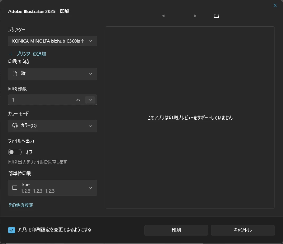Viewport: 283px width, 244px height.
Task: Uncheck アプリで印刷設定を変更できるようにする checkbox
Action: [12, 230]
